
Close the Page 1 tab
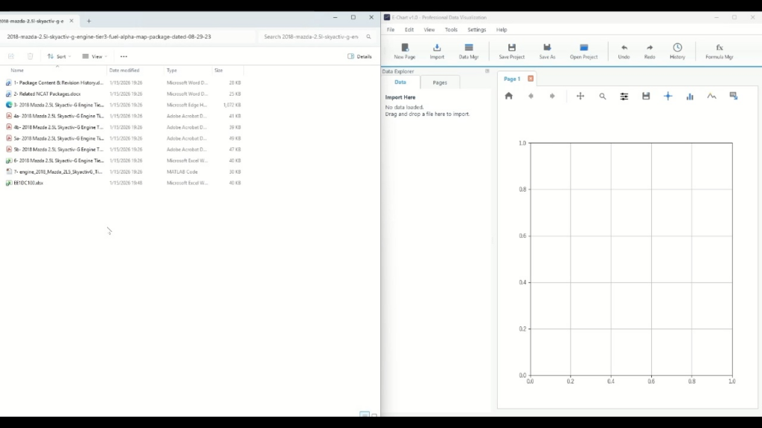point(531,79)
